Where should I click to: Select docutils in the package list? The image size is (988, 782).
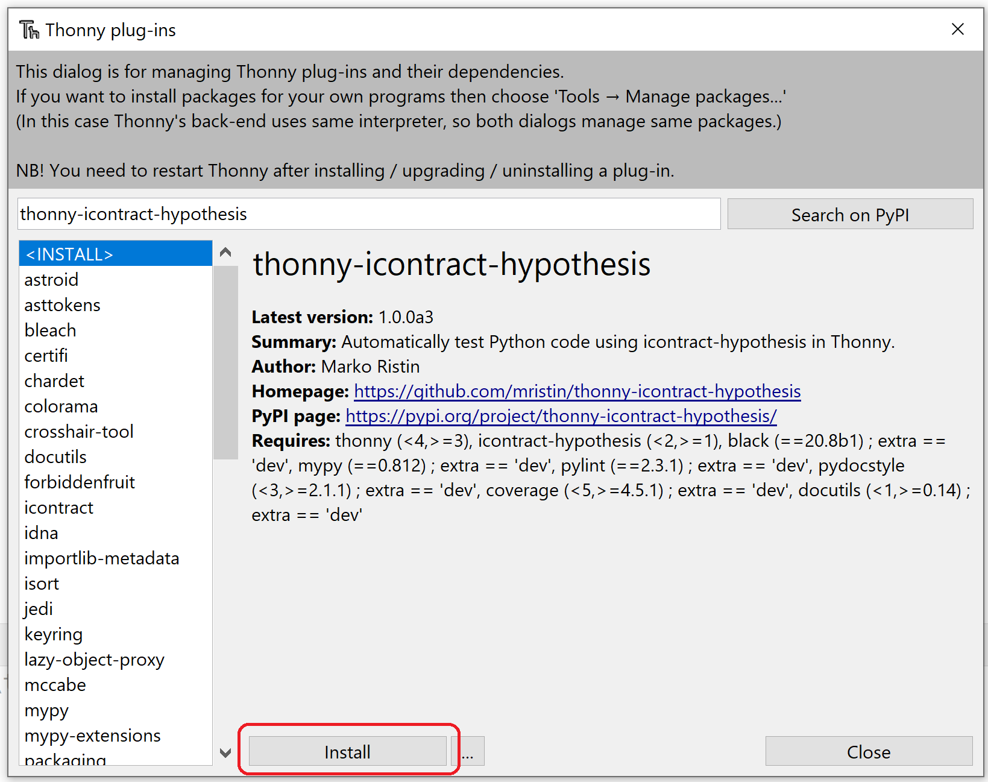tap(116, 456)
